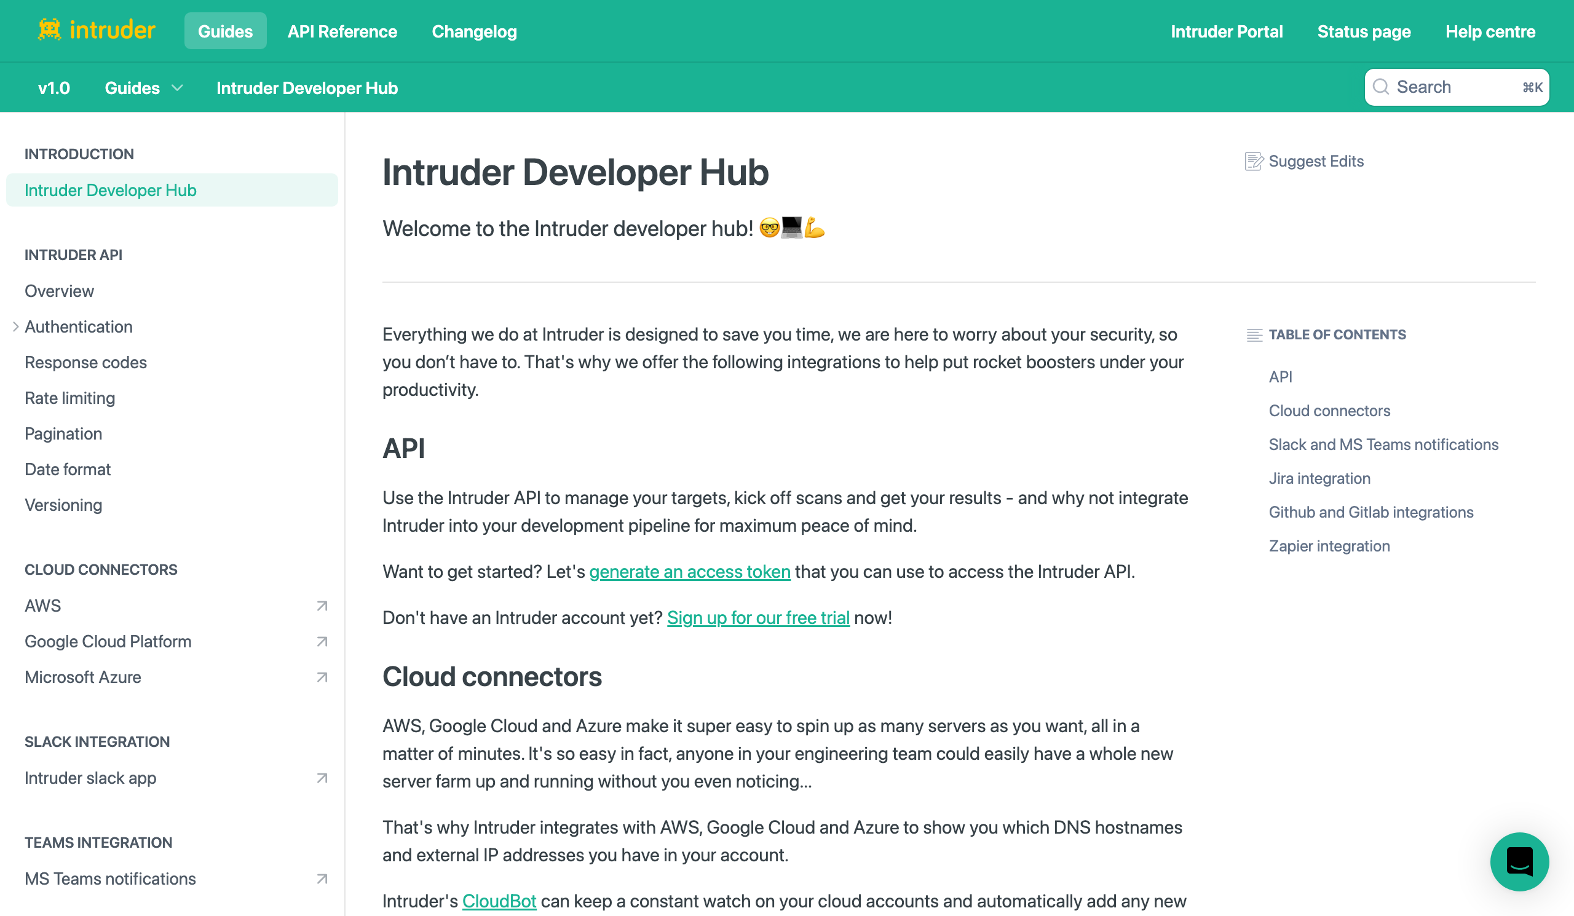Click the Suggest Edits pencil icon
This screenshot has width=1574, height=916.
[x=1254, y=161]
